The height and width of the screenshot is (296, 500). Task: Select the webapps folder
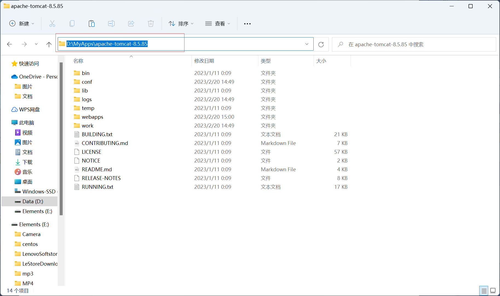[92, 117]
